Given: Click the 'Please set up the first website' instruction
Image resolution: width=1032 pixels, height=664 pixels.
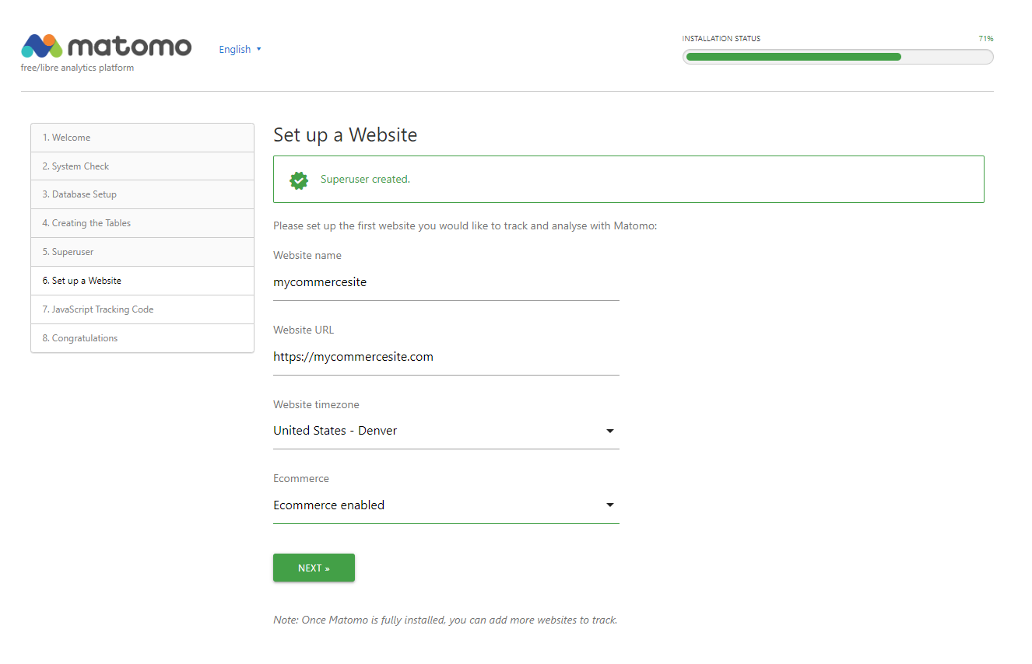Looking at the screenshot, I should [465, 226].
